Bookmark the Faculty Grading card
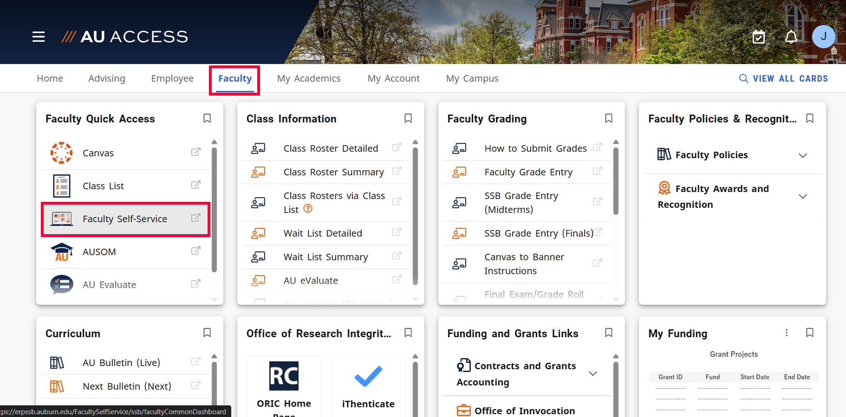Viewport: 846px width, 417px height. (609, 119)
